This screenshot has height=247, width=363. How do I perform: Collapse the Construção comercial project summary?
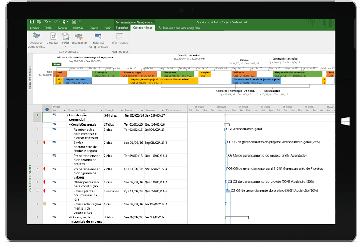pos(67,115)
